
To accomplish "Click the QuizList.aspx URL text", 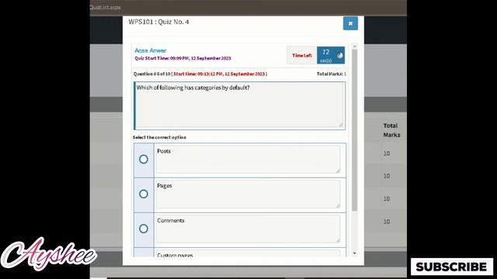I will [106, 7].
